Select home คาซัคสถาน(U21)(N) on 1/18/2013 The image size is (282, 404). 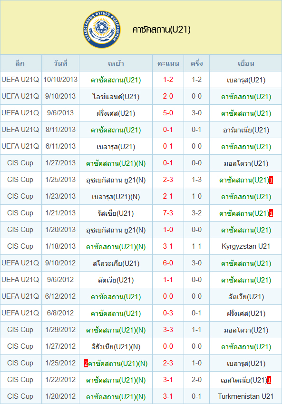[116, 247]
